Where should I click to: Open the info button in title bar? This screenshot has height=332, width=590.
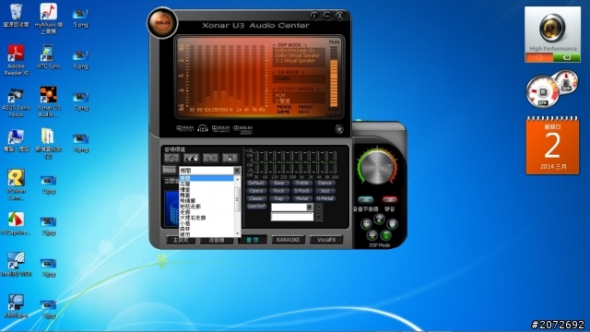click(x=314, y=16)
